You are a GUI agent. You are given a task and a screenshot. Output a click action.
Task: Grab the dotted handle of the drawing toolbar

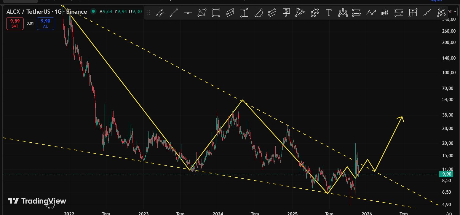148,13
